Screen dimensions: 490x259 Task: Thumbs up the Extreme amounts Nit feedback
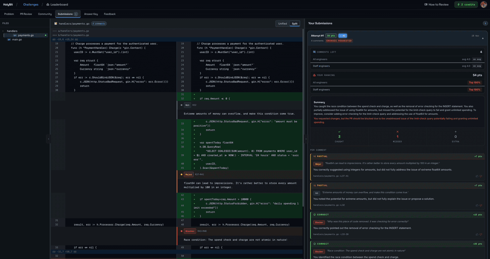[x=477, y=205]
